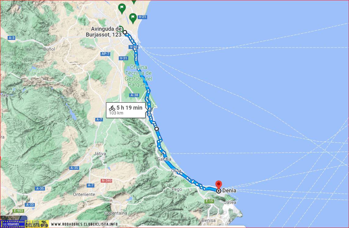The width and height of the screenshot is (349, 228).
Task: Click the Denia destination label
Action: pos(229,191)
